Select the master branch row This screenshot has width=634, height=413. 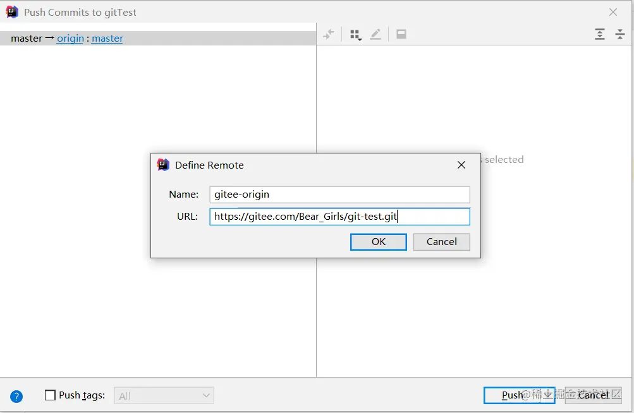[157, 39]
